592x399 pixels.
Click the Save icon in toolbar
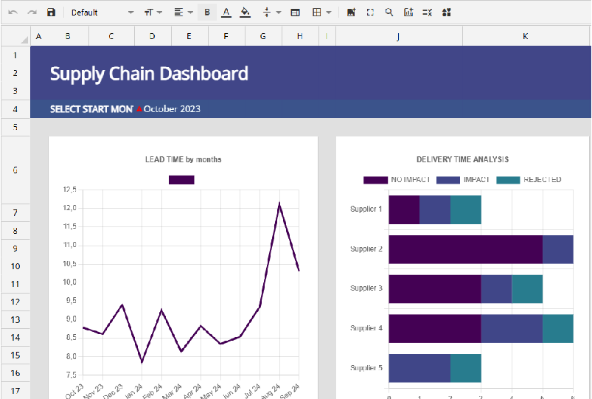click(51, 13)
